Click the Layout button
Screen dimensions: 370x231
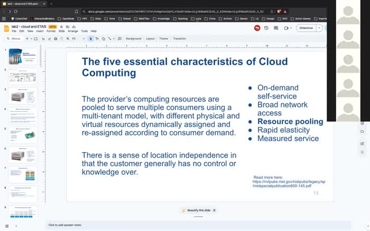tap(150, 38)
